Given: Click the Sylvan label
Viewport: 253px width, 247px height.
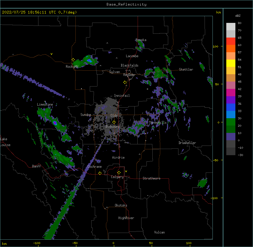Looking at the screenshot, I should pos(114,72).
